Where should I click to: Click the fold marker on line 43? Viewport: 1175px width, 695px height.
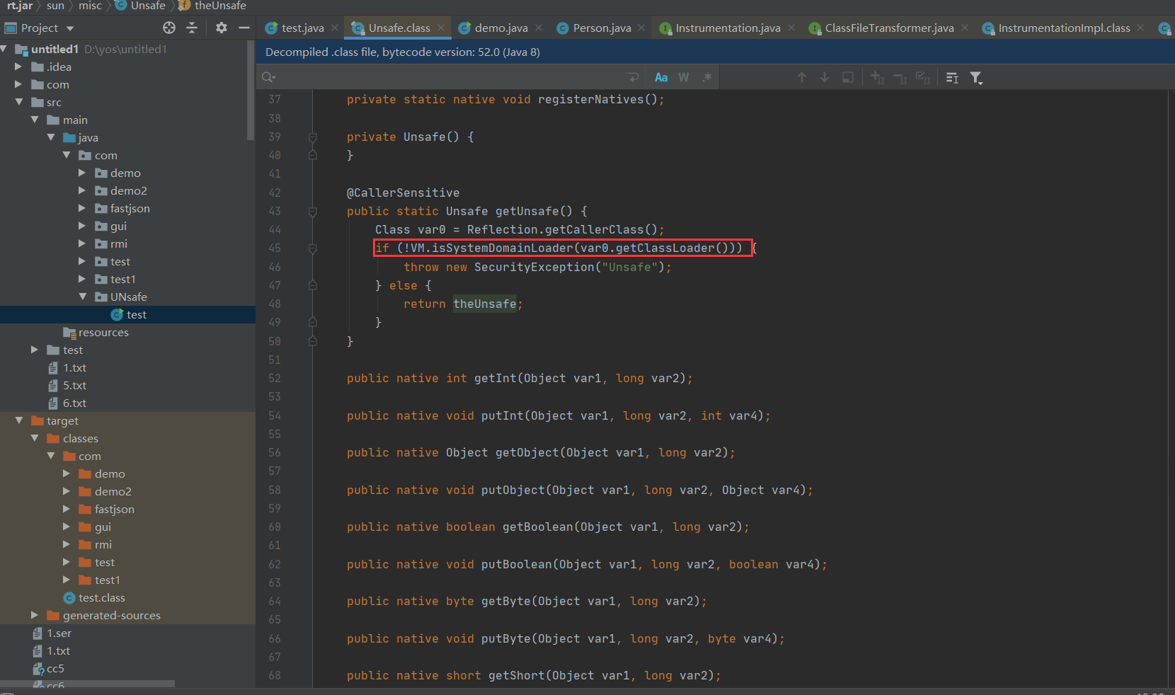point(313,211)
